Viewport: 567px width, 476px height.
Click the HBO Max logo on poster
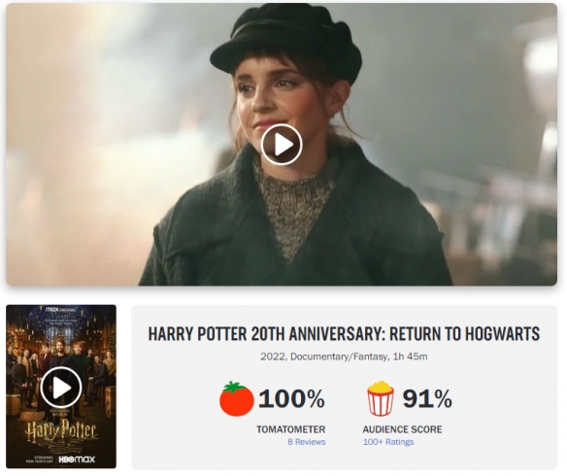tap(77, 459)
